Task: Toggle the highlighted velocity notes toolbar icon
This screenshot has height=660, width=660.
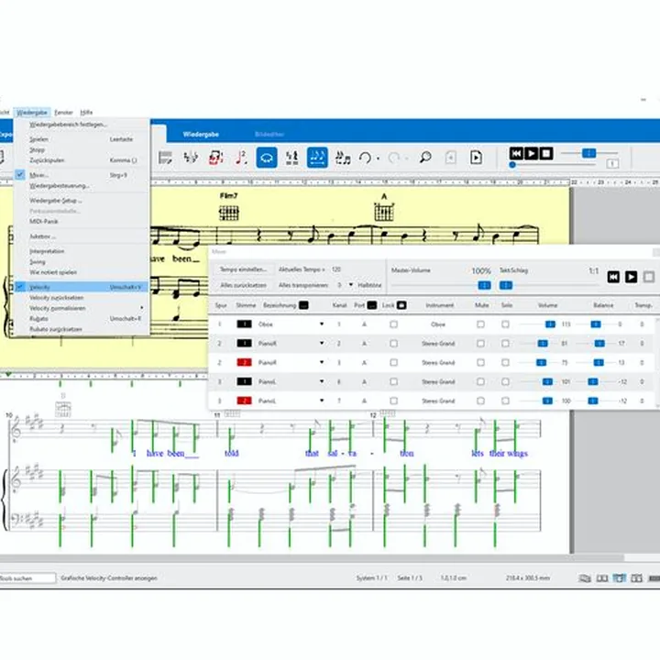Action: (317, 158)
